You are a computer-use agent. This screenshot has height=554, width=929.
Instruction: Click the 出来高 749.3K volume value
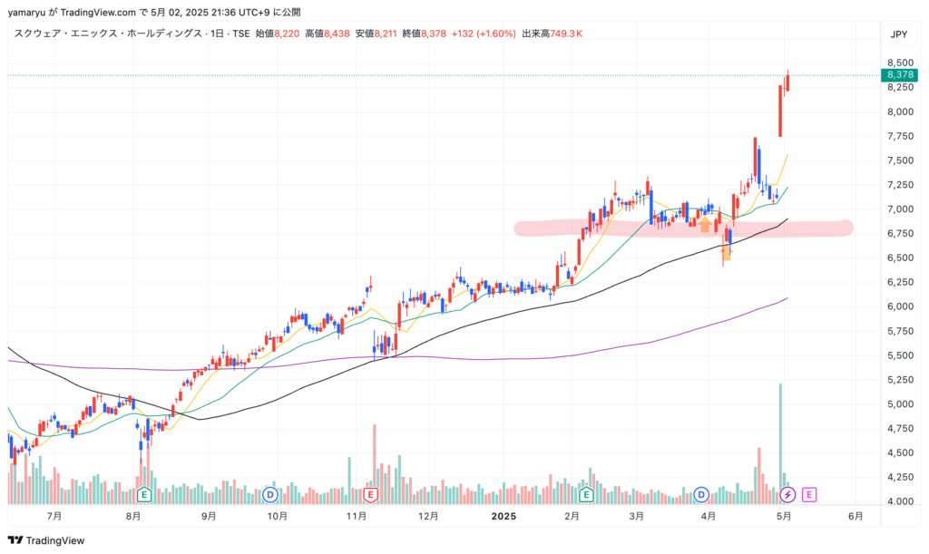click(553, 34)
